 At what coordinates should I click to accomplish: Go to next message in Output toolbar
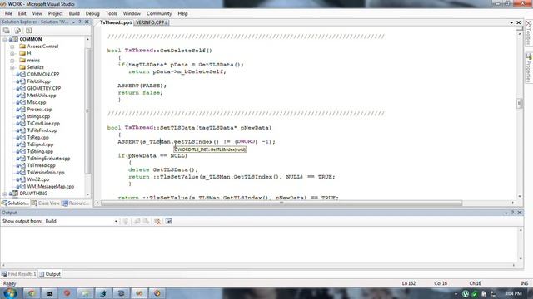point(146,221)
